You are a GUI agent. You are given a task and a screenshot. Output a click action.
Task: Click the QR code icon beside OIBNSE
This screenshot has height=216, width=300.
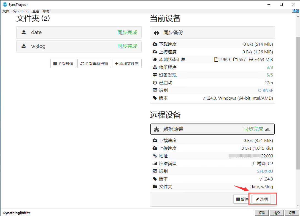coord(155,90)
